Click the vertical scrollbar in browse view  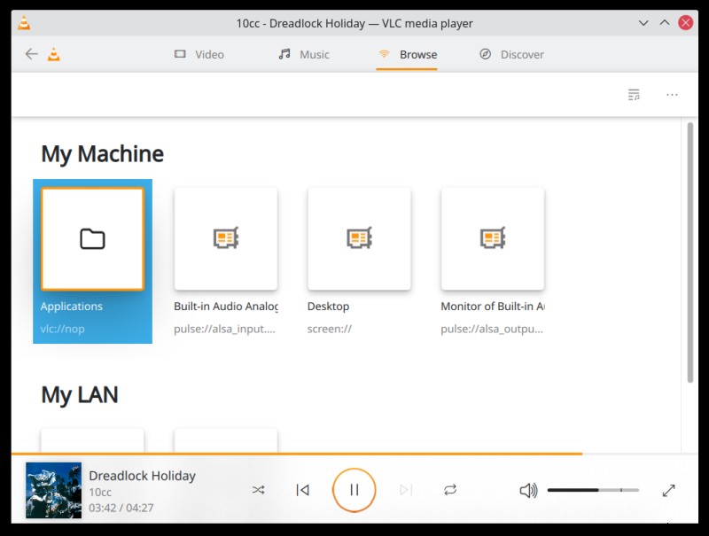point(690,253)
